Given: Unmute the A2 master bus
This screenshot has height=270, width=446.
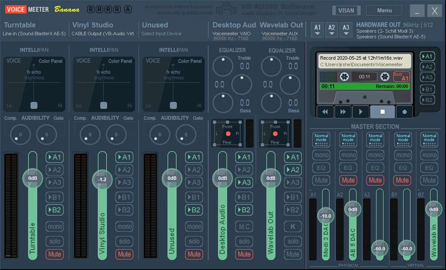Looking at the screenshot, I should tap(348, 180).
